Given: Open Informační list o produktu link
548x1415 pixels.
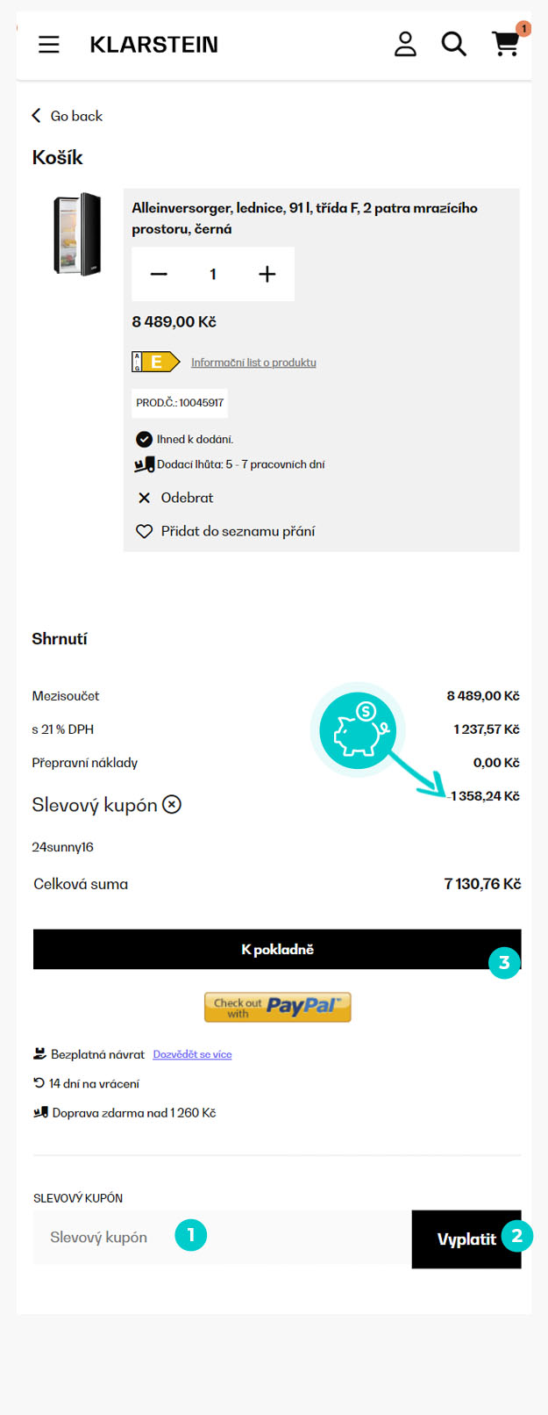Looking at the screenshot, I should (253, 363).
